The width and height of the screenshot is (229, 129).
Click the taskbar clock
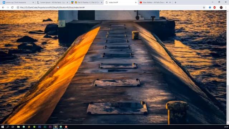coord(226,127)
